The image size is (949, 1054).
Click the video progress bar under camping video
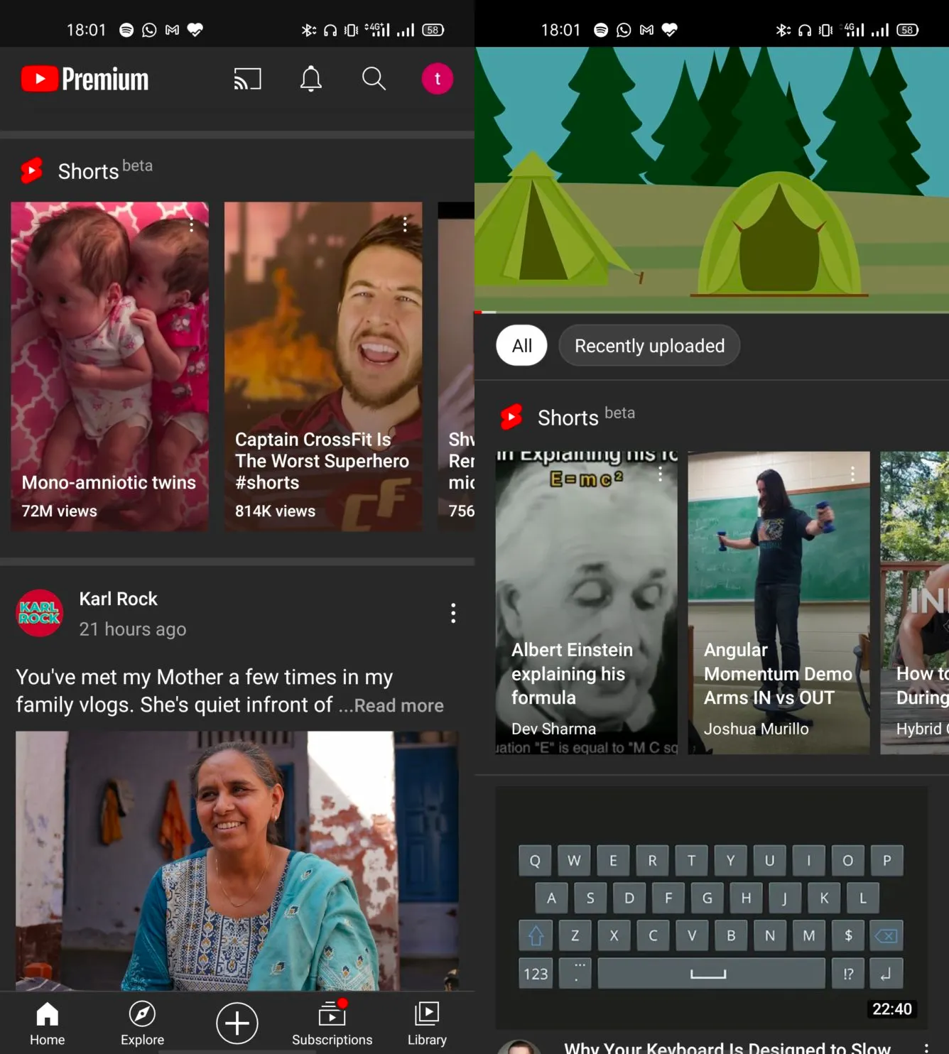[711, 312]
